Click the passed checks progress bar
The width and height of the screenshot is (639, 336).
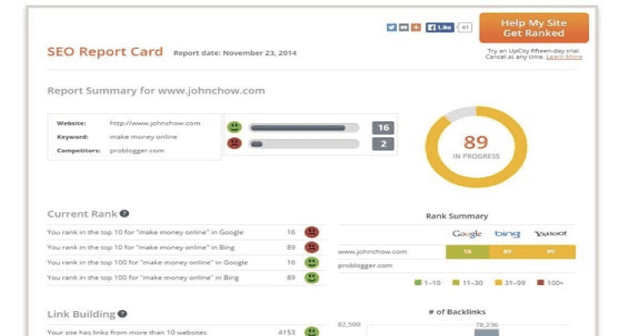point(304,128)
